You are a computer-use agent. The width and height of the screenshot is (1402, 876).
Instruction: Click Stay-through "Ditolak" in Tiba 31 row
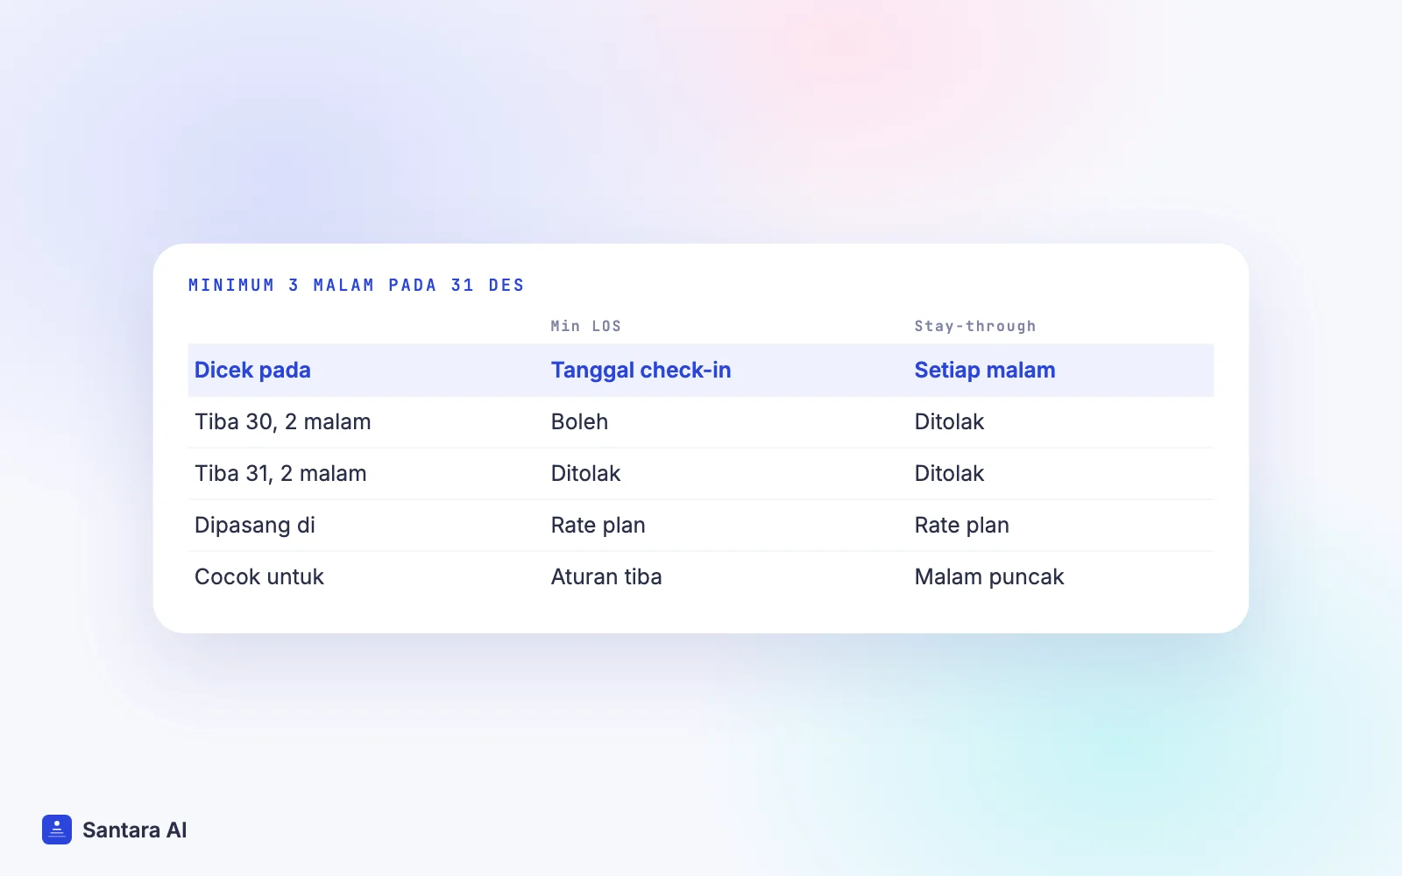(949, 474)
